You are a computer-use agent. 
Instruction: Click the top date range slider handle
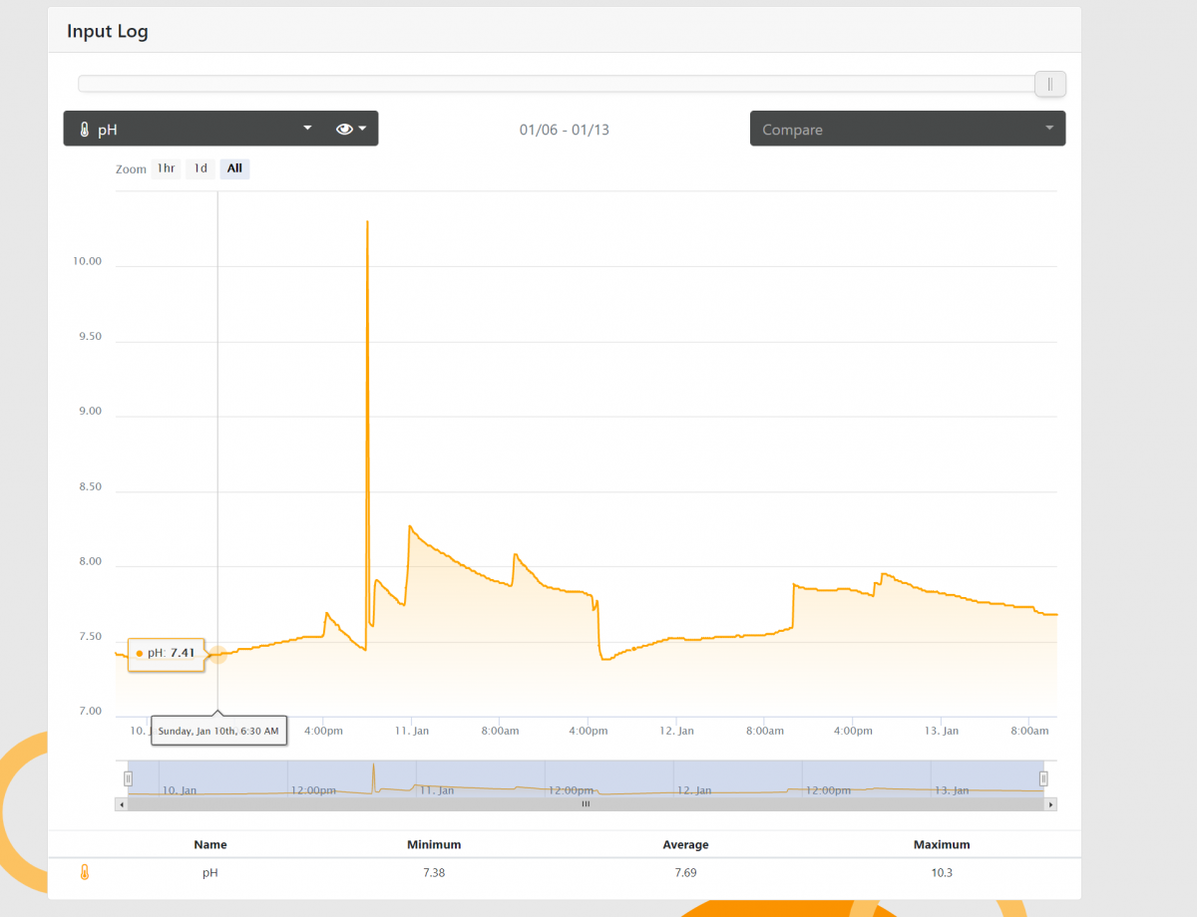pos(1050,84)
